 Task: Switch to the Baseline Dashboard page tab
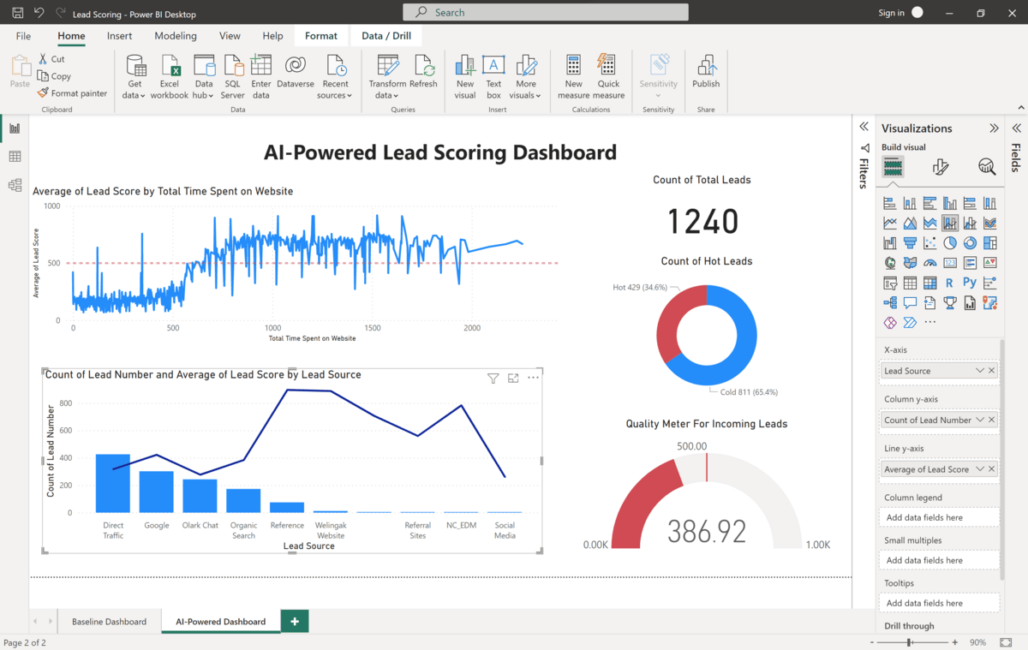[x=109, y=621]
